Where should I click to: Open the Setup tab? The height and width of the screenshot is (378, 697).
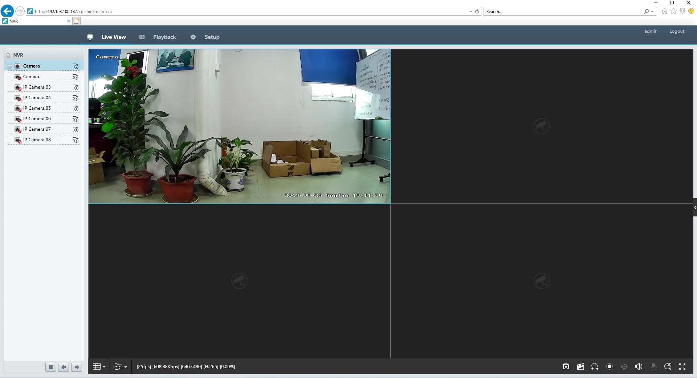pos(212,37)
